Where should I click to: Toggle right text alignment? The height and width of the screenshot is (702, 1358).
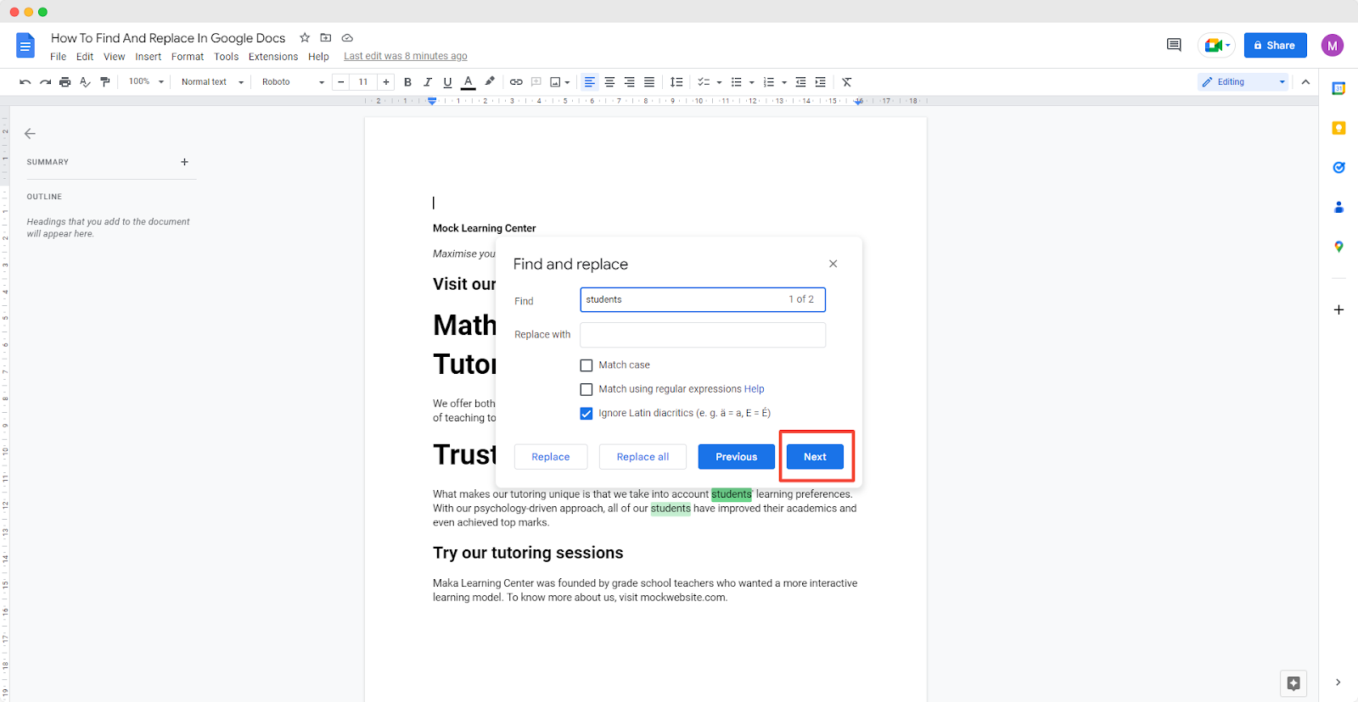(x=629, y=82)
